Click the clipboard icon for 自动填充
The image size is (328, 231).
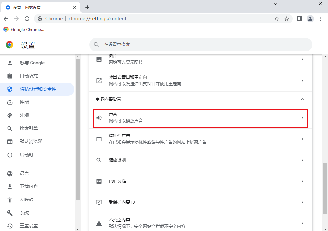[10, 76]
